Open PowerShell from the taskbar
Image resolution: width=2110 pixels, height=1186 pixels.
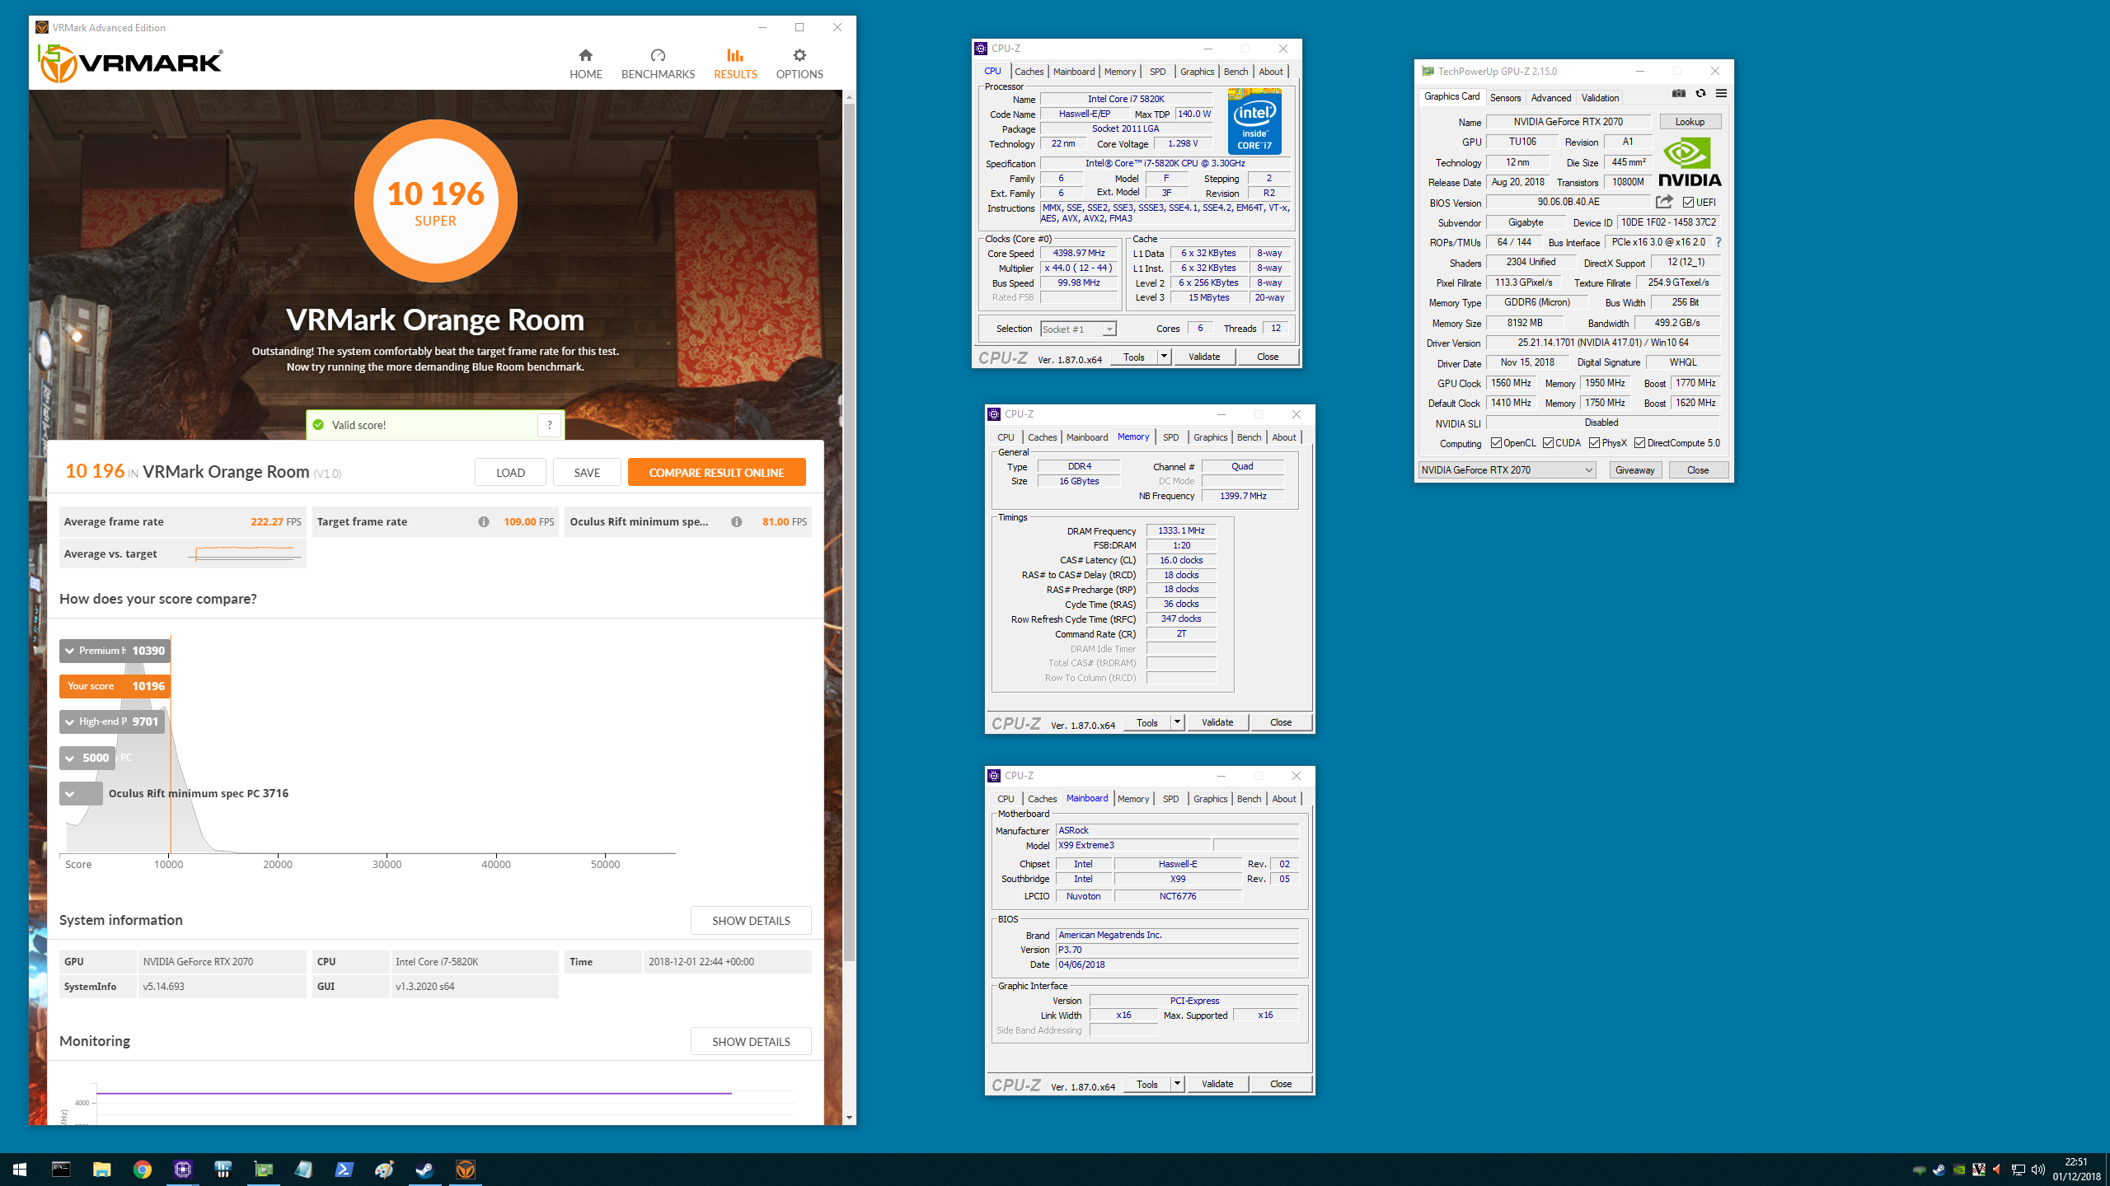coord(344,1169)
